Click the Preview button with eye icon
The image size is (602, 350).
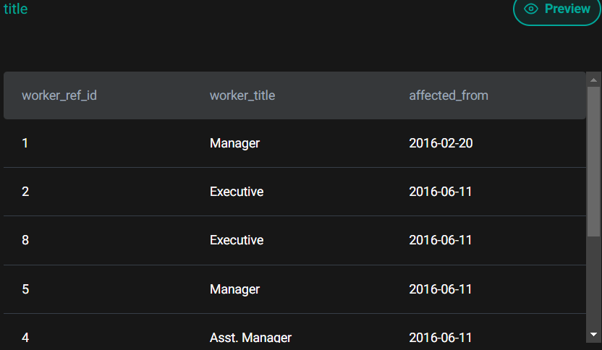[x=557, y=9]
